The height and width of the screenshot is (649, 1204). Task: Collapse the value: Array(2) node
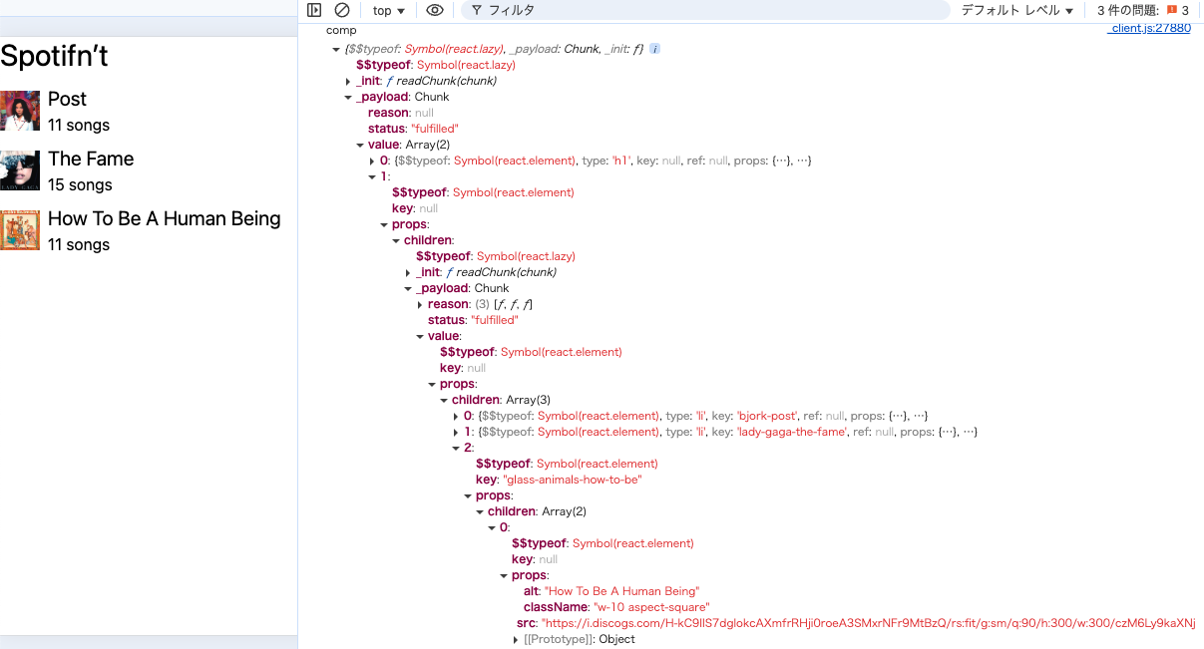tap(360, 145)
